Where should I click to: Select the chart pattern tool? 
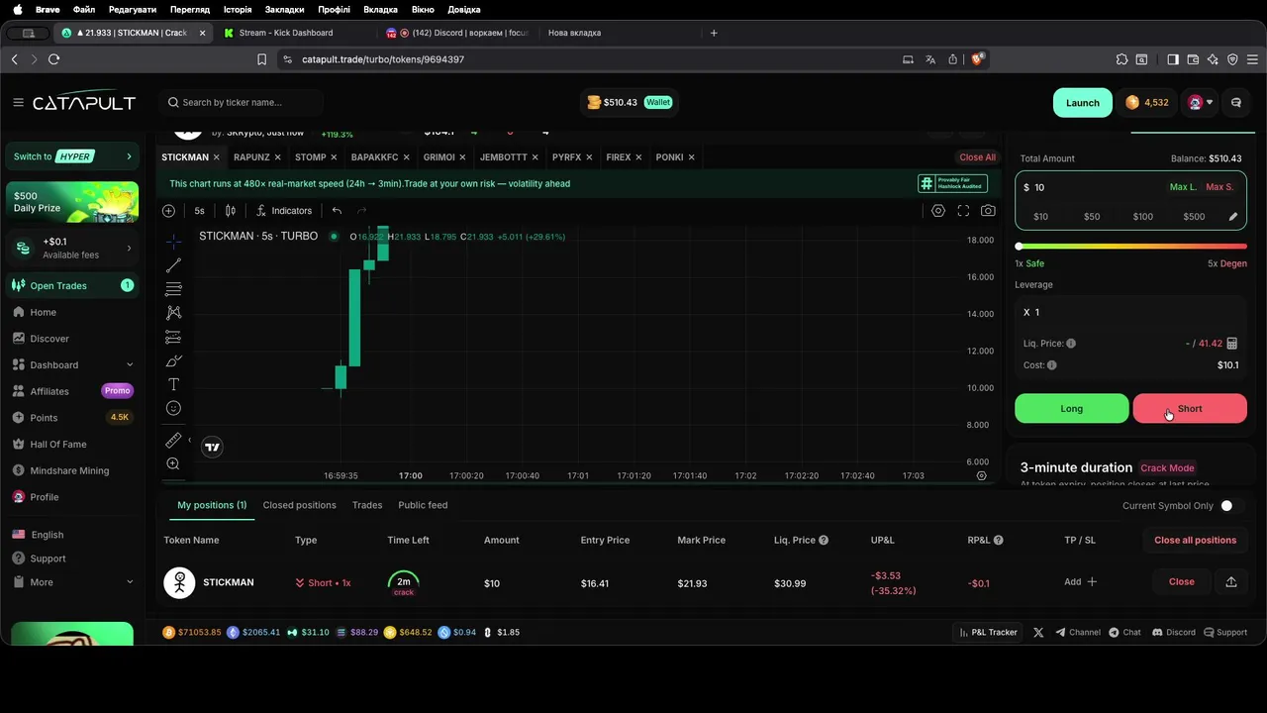point(173,313)
